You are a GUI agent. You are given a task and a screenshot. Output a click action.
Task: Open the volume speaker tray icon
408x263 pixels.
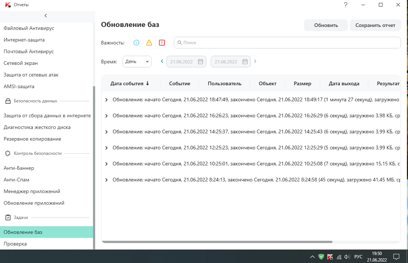point(347,257)
